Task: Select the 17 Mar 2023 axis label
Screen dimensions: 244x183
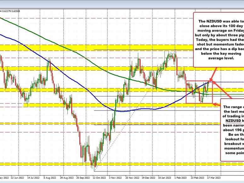Action: (214, 178)
